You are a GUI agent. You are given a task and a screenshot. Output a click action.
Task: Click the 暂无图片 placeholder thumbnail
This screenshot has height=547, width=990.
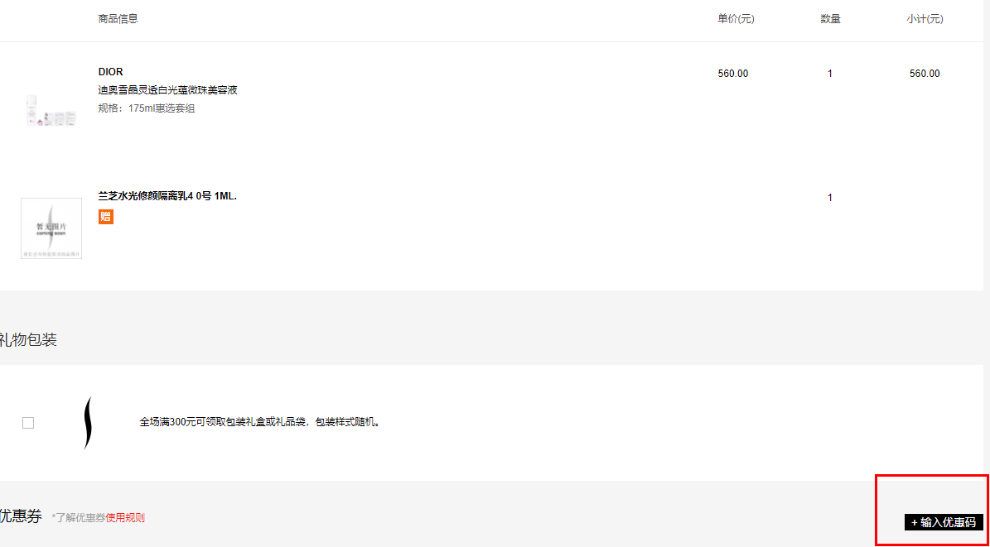coord(51,228)
